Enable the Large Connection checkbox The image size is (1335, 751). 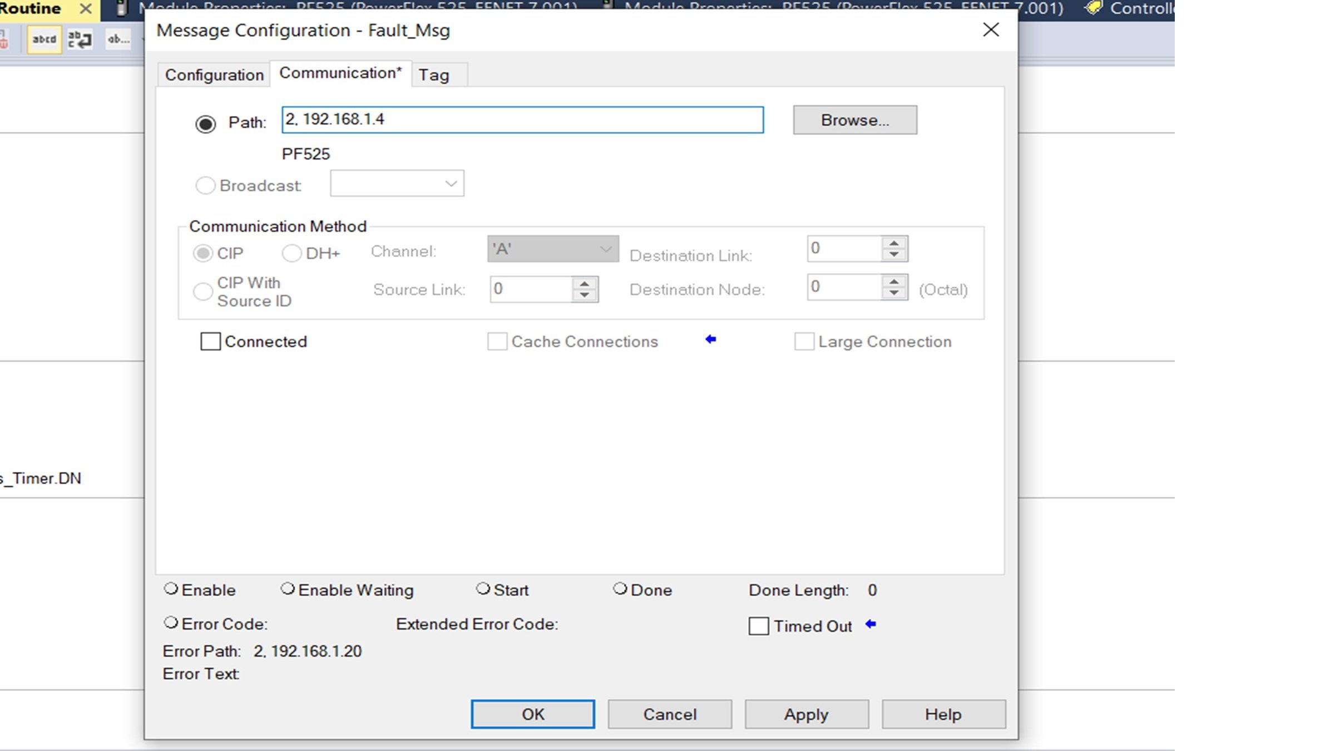804,341
